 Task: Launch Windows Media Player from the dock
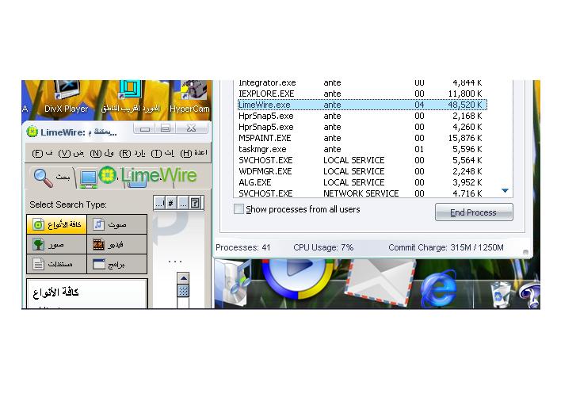coord(298,280)
